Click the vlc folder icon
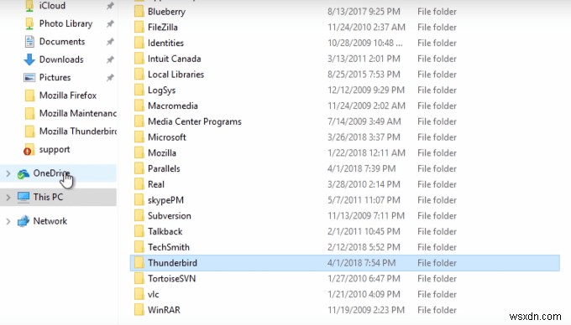571x325 pixels. (x=139, y=295)
